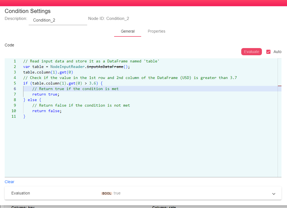Switch to the Properties tab
This screenshot has height=208, width=287.
[156, 31]
